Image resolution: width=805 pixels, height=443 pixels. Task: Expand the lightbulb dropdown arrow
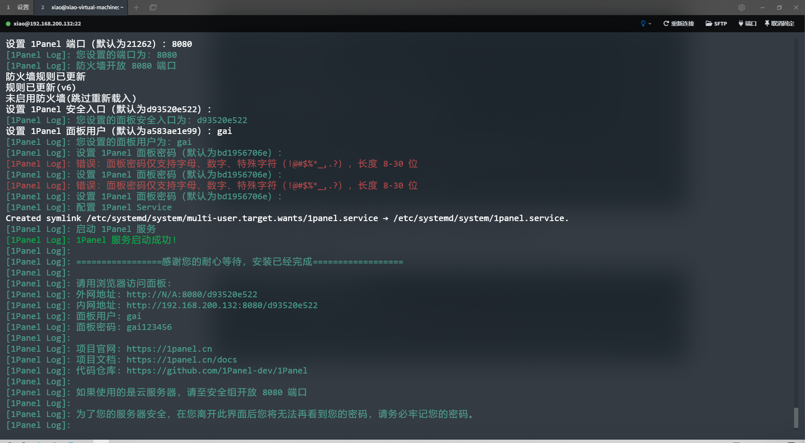(x=650, y=24)
